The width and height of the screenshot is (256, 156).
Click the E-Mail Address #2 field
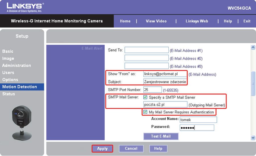click(146, 58)
